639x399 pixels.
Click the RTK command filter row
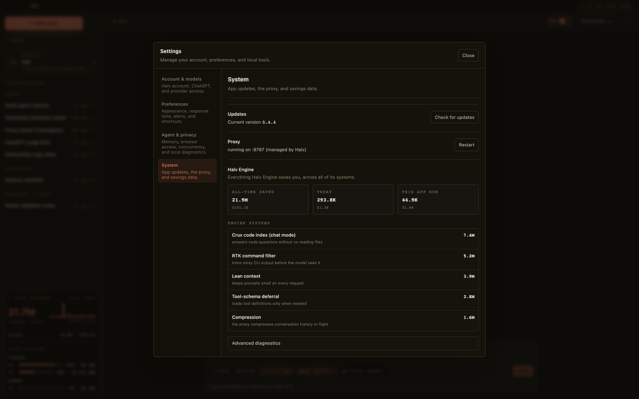point(353,259)
